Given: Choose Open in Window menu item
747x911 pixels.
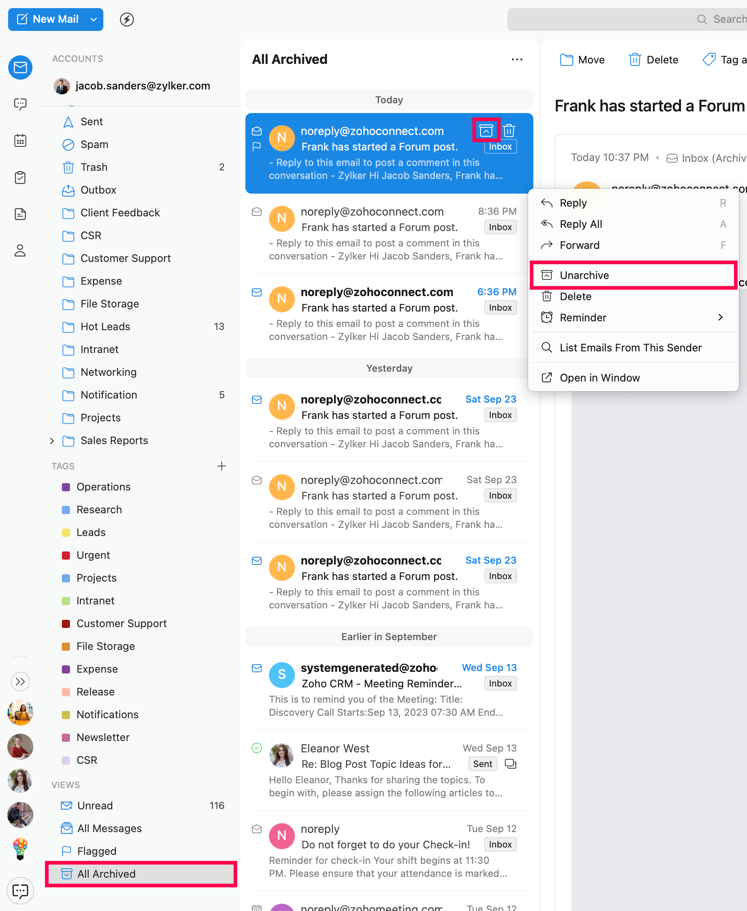Looking at the screenshot, I should pyautogui.click(x=633, y=377).
